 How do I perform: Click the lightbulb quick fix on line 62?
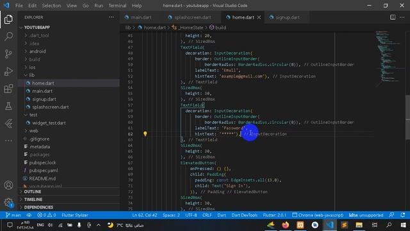tap(145, 134)
